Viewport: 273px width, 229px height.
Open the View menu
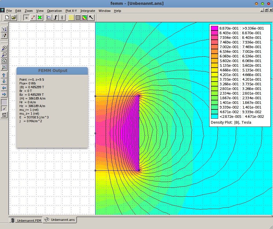(x=40, y=11)
